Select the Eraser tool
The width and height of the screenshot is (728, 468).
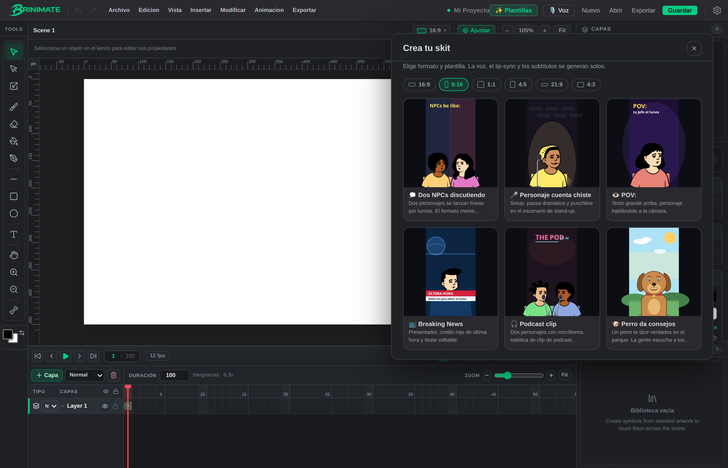point(14,124)
